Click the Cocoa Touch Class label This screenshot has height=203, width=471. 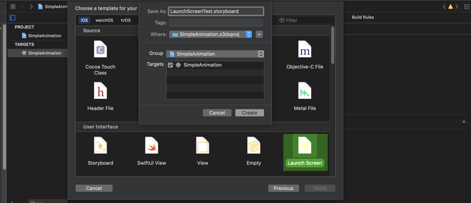coord(100,70)
